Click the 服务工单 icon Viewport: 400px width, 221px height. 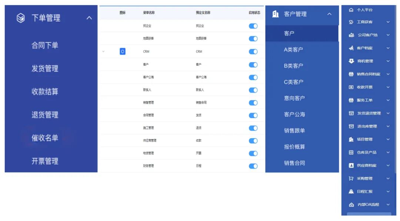(351, 100)
